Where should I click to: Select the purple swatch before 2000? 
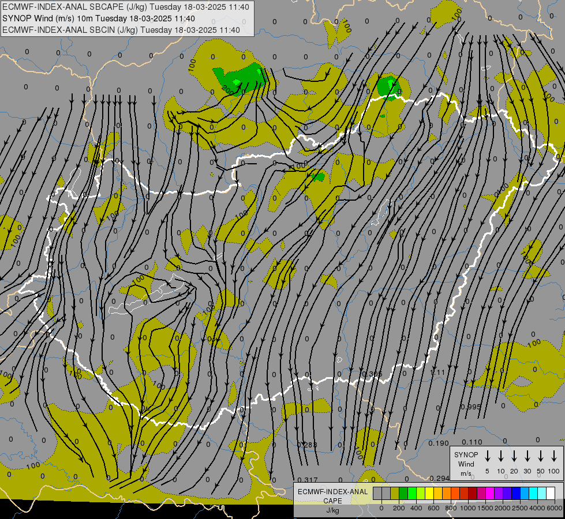point(498,493)
